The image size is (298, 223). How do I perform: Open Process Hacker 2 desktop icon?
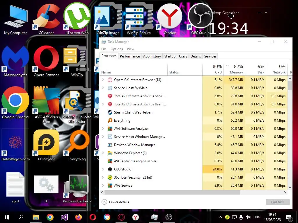pos(77,189)
